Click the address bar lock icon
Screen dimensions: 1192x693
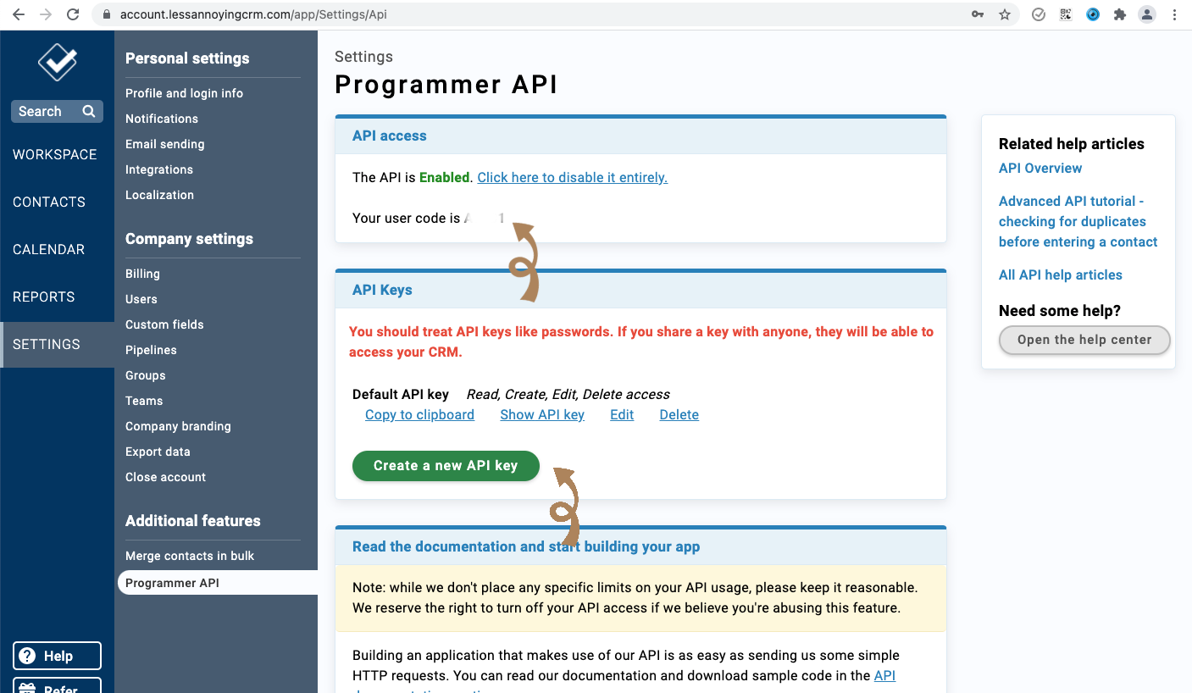106,14
